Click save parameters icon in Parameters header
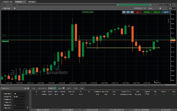The width and height of the screenshot is (177, 111). [28, 88]
